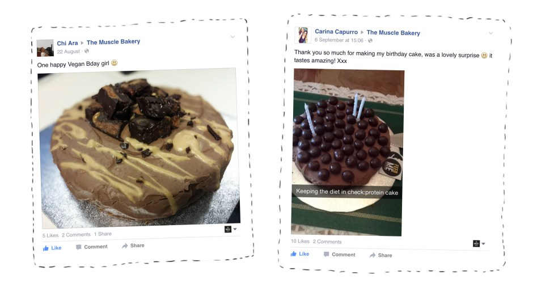Click the Comment bubble icon on Carina Capurro's post

tap(327, 255)
